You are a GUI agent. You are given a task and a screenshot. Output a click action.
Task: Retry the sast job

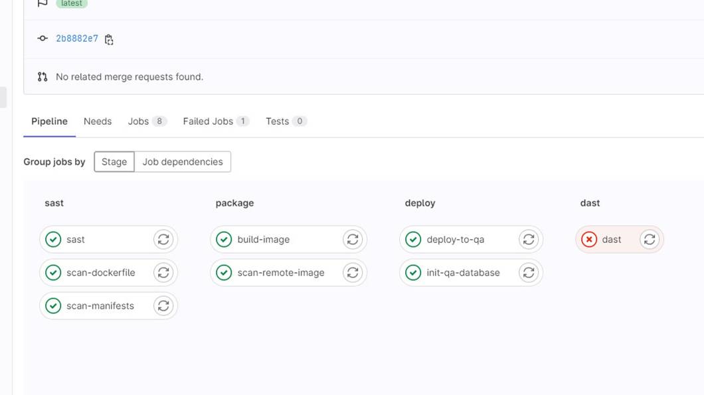click(x=163, y=239)
